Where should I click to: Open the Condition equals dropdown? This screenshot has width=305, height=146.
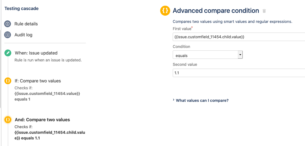205,55
